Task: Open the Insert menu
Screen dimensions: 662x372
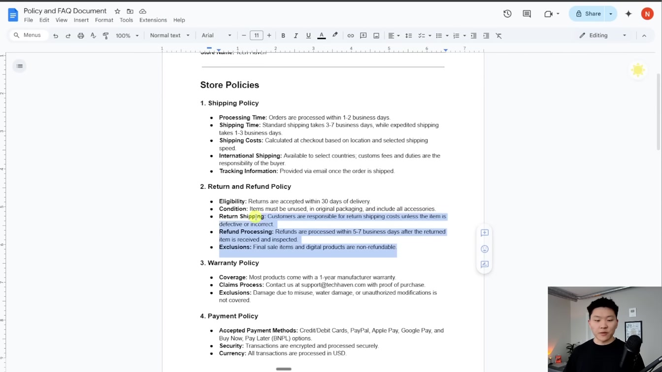Action: (81, 20)
